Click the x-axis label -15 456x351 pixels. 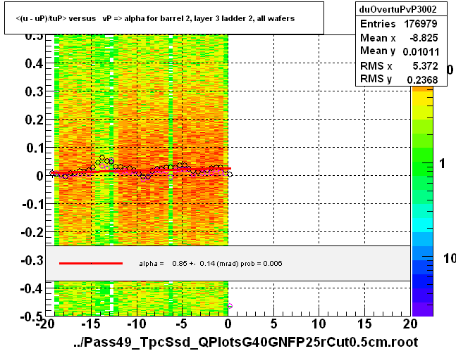point(91,324)
